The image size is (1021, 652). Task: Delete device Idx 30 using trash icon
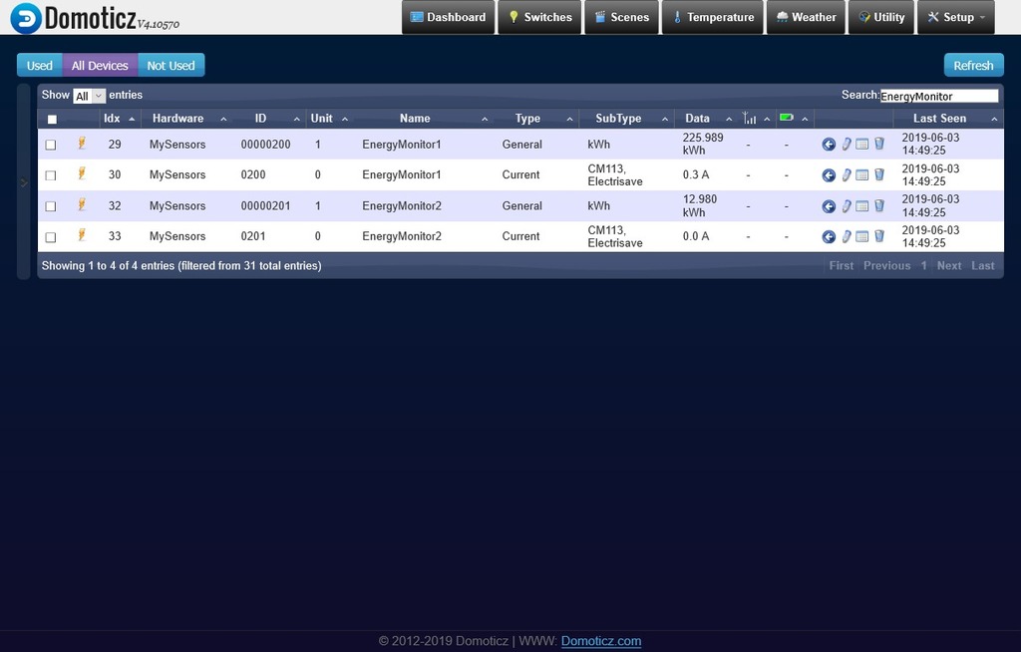[x=879, y=174]
